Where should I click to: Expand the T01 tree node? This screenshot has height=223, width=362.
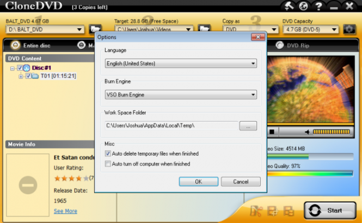[21, 76]
